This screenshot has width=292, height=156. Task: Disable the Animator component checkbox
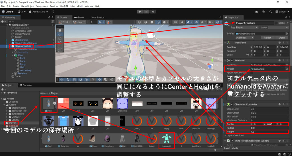232,60
